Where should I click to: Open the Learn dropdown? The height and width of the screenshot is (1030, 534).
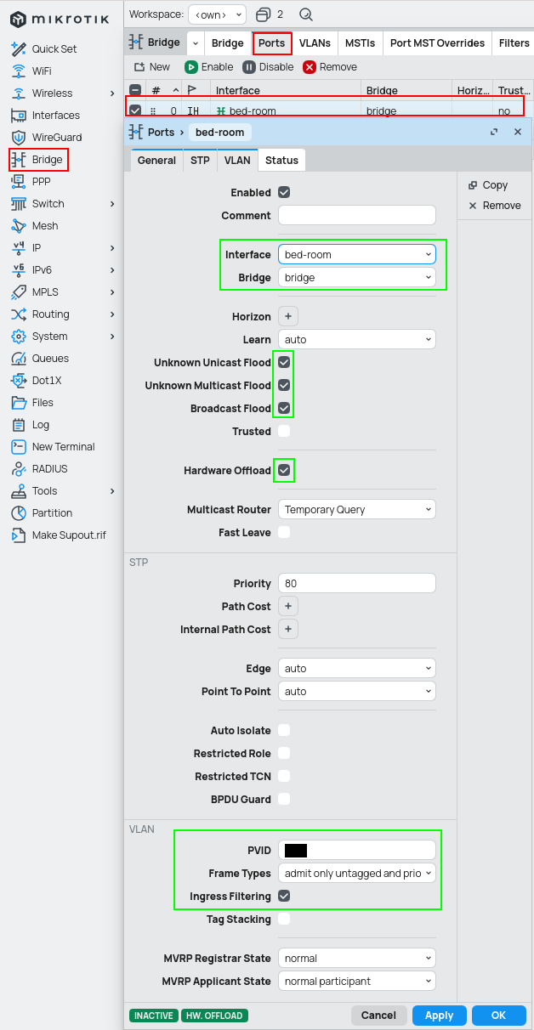pos(357,340)
